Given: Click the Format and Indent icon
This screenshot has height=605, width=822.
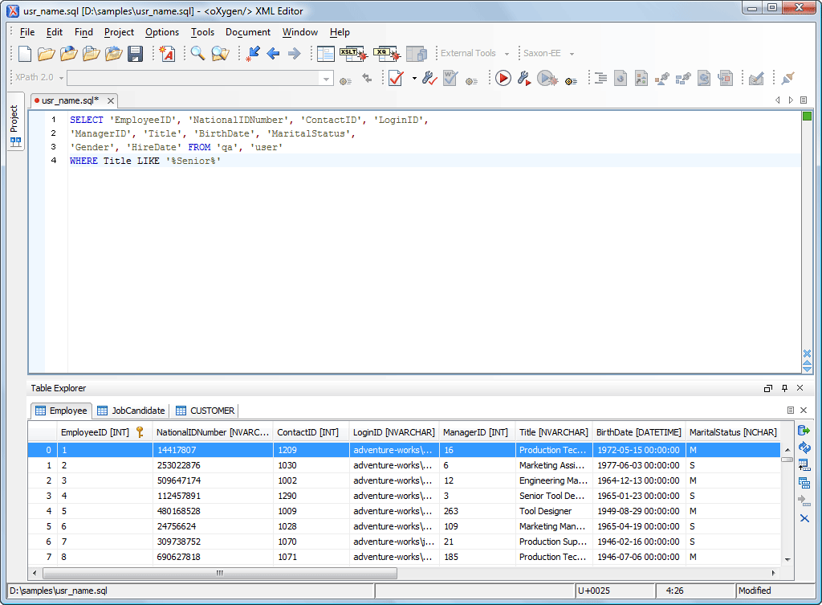Looking at the screenshot, I should 600,78.
